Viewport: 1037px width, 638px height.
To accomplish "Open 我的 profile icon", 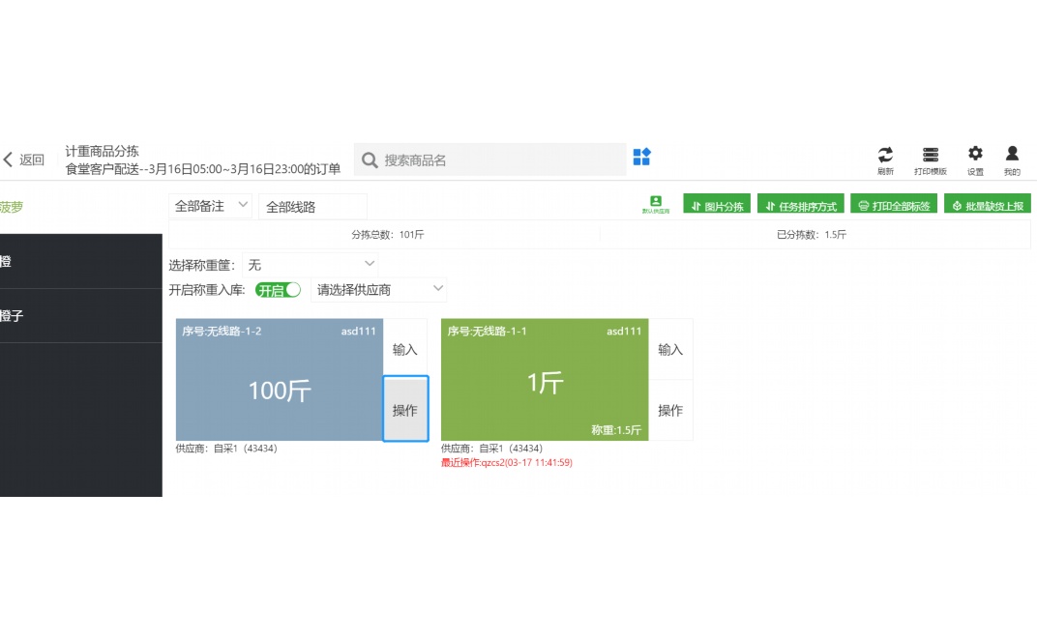I will [x=1012, y=160].
